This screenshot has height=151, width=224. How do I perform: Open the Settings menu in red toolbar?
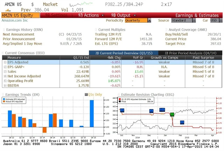click(x=53, y=15)
